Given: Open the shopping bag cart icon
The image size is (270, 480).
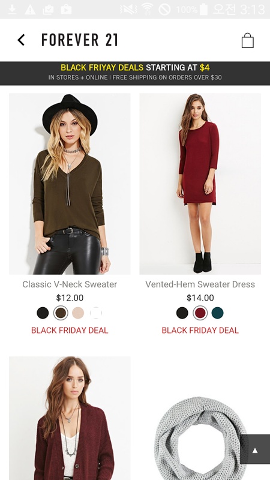Looking at the screenshot, I should (248, 40).
